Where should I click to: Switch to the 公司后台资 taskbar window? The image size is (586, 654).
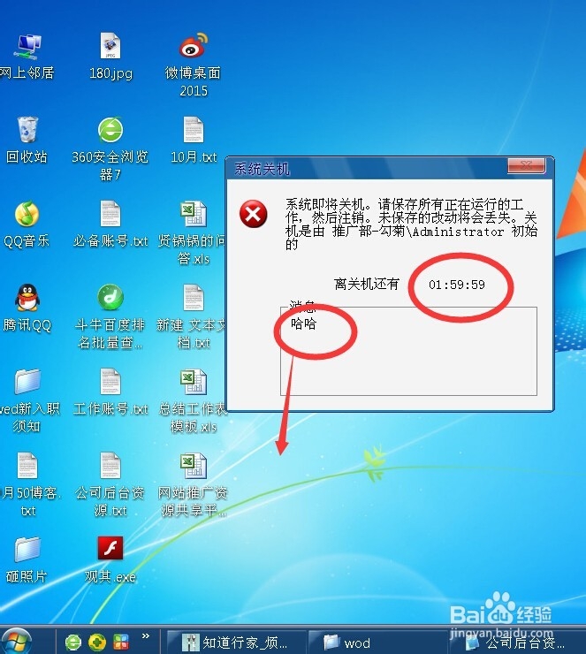coord(517,643)
